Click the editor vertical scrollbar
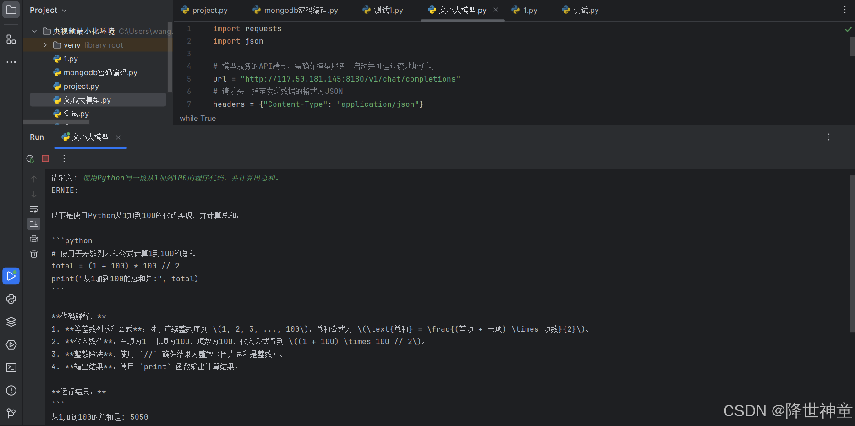855x426 pixels. [852, 47]
